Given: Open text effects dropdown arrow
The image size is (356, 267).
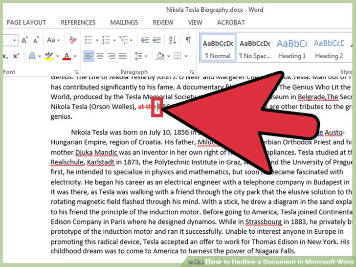Looking at the screenshot, I should coord(40,56).
